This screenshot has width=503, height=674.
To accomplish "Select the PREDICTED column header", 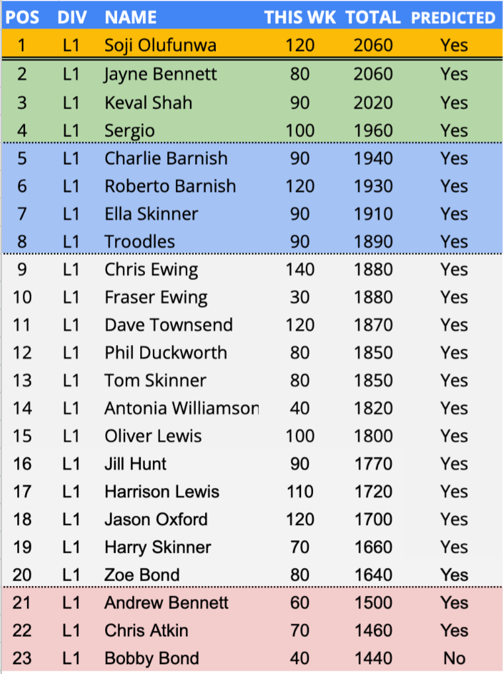I will pos(453,17).
